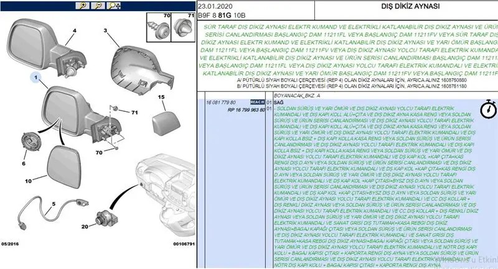498x269 pixels.
Task: Click callout 3 for mirror housing cover
Action: (x=106, y=30)
